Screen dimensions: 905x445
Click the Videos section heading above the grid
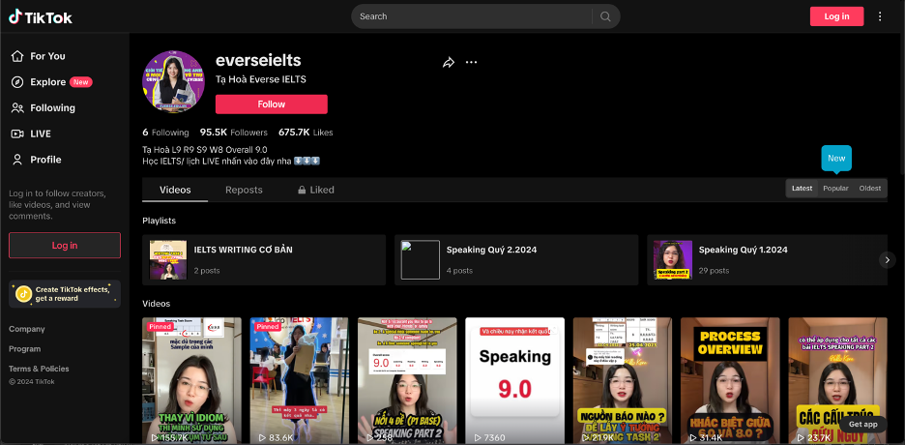point(157,304)
